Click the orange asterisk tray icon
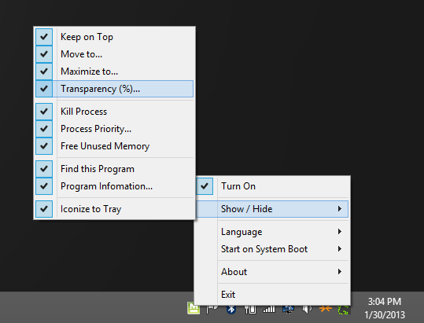Image resolution: width=424 pixels, height=323 pixels. pos(326,309)
